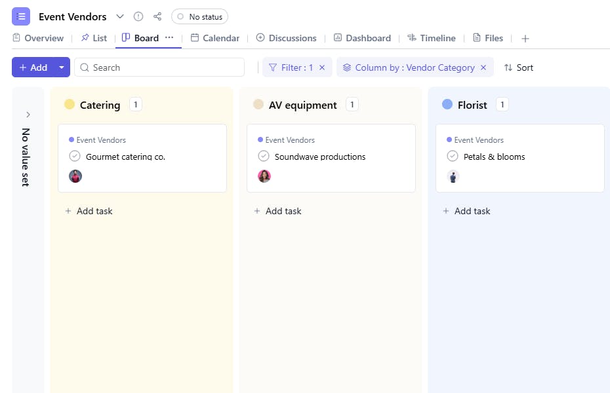Mark Gourmet catering co. task complete
The image size is (610, 393).
pos(75,157)
